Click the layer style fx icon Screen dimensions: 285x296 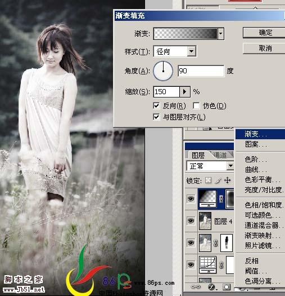point(212,287)
